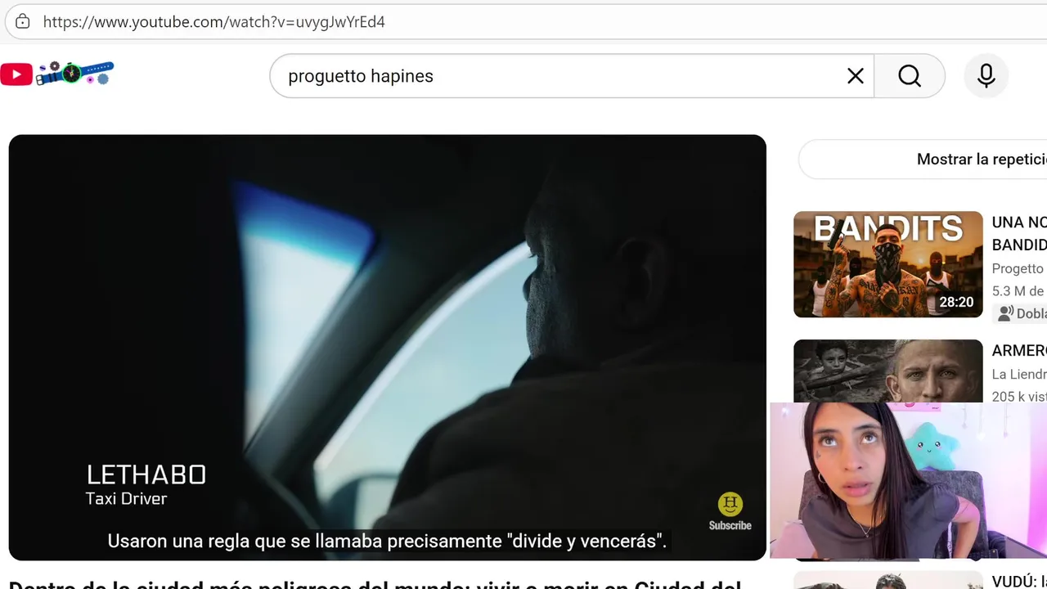
Task: Click the 'La Liendr' channel name
Action: coord(1019,374)
